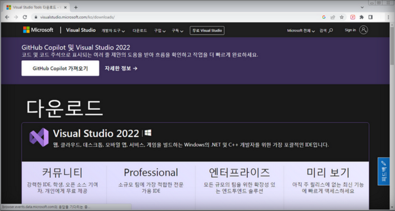Reload the page with refresh icon

point(25,17)
